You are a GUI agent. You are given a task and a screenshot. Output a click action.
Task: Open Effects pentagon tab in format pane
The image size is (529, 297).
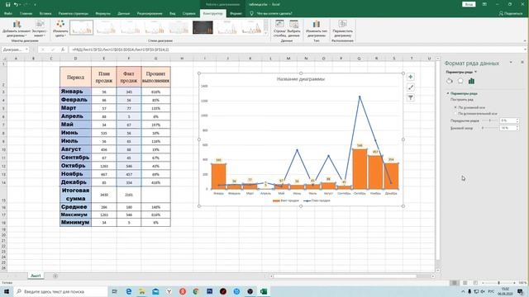point(460,81)
